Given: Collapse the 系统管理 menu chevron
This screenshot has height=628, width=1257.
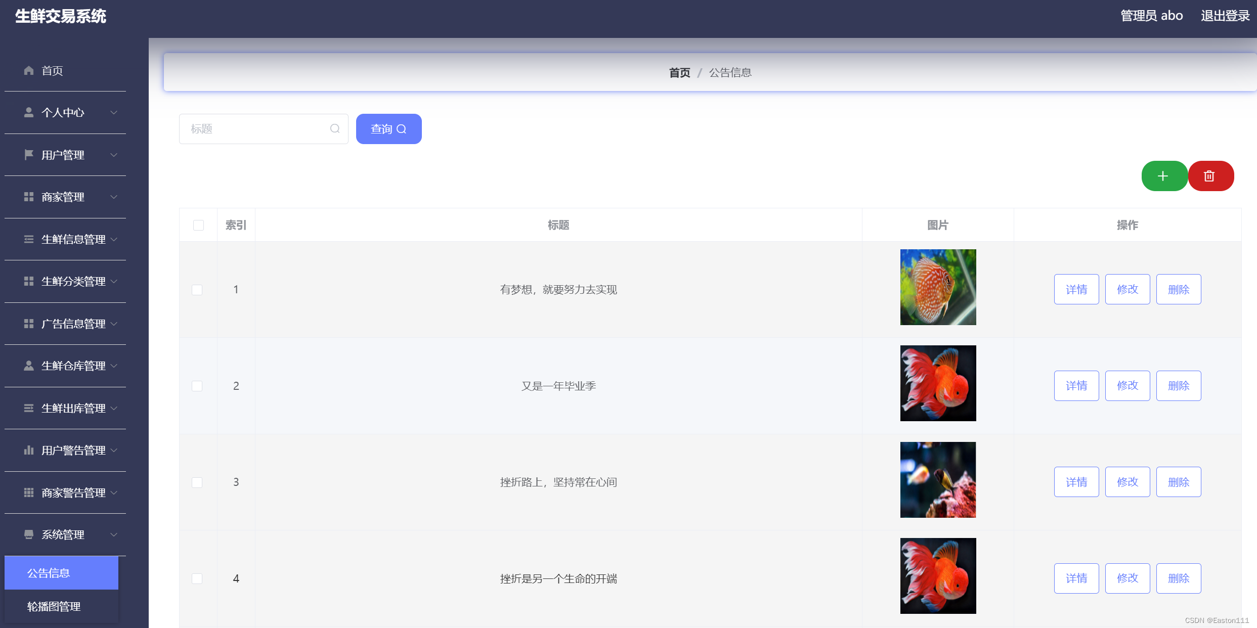Looking at the screenshot, I should coord(114,534).
